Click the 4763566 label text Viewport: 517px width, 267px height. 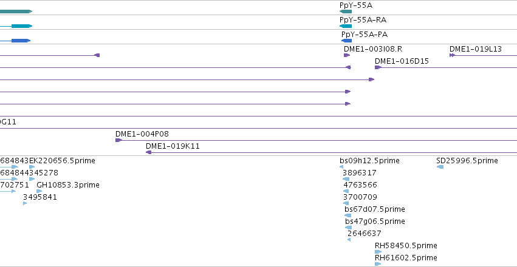[x=360, y=185]
